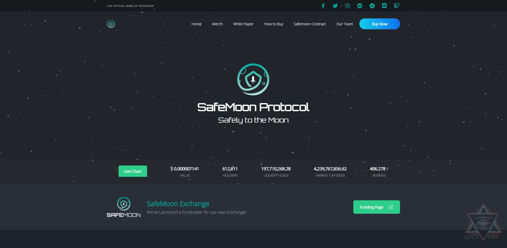Open the White Paper menu item
The height and width of the screenshot is (248, 507).
(243, 24)
